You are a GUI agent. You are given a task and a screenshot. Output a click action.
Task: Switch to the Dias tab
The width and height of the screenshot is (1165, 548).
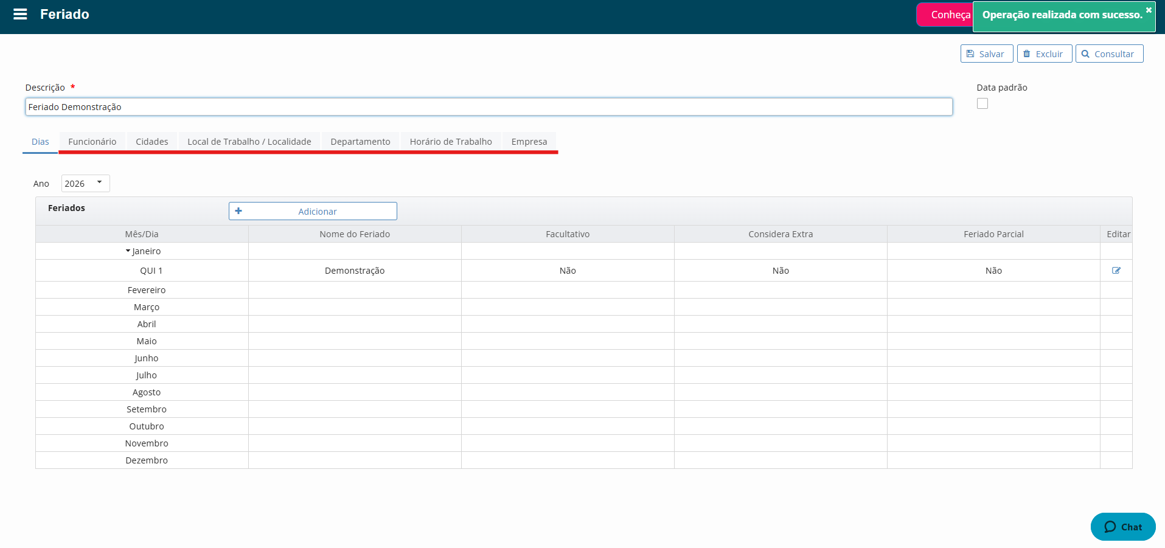point(40,142)
